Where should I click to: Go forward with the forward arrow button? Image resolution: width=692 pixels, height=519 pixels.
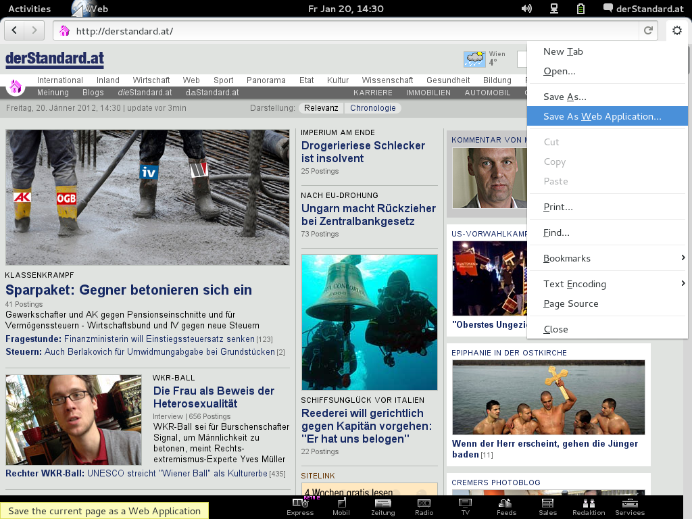[34, 30]
